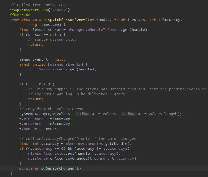Click the "// sensor disconnected" comment
This screenshot has width=208, height=177.
pos(52,40)
